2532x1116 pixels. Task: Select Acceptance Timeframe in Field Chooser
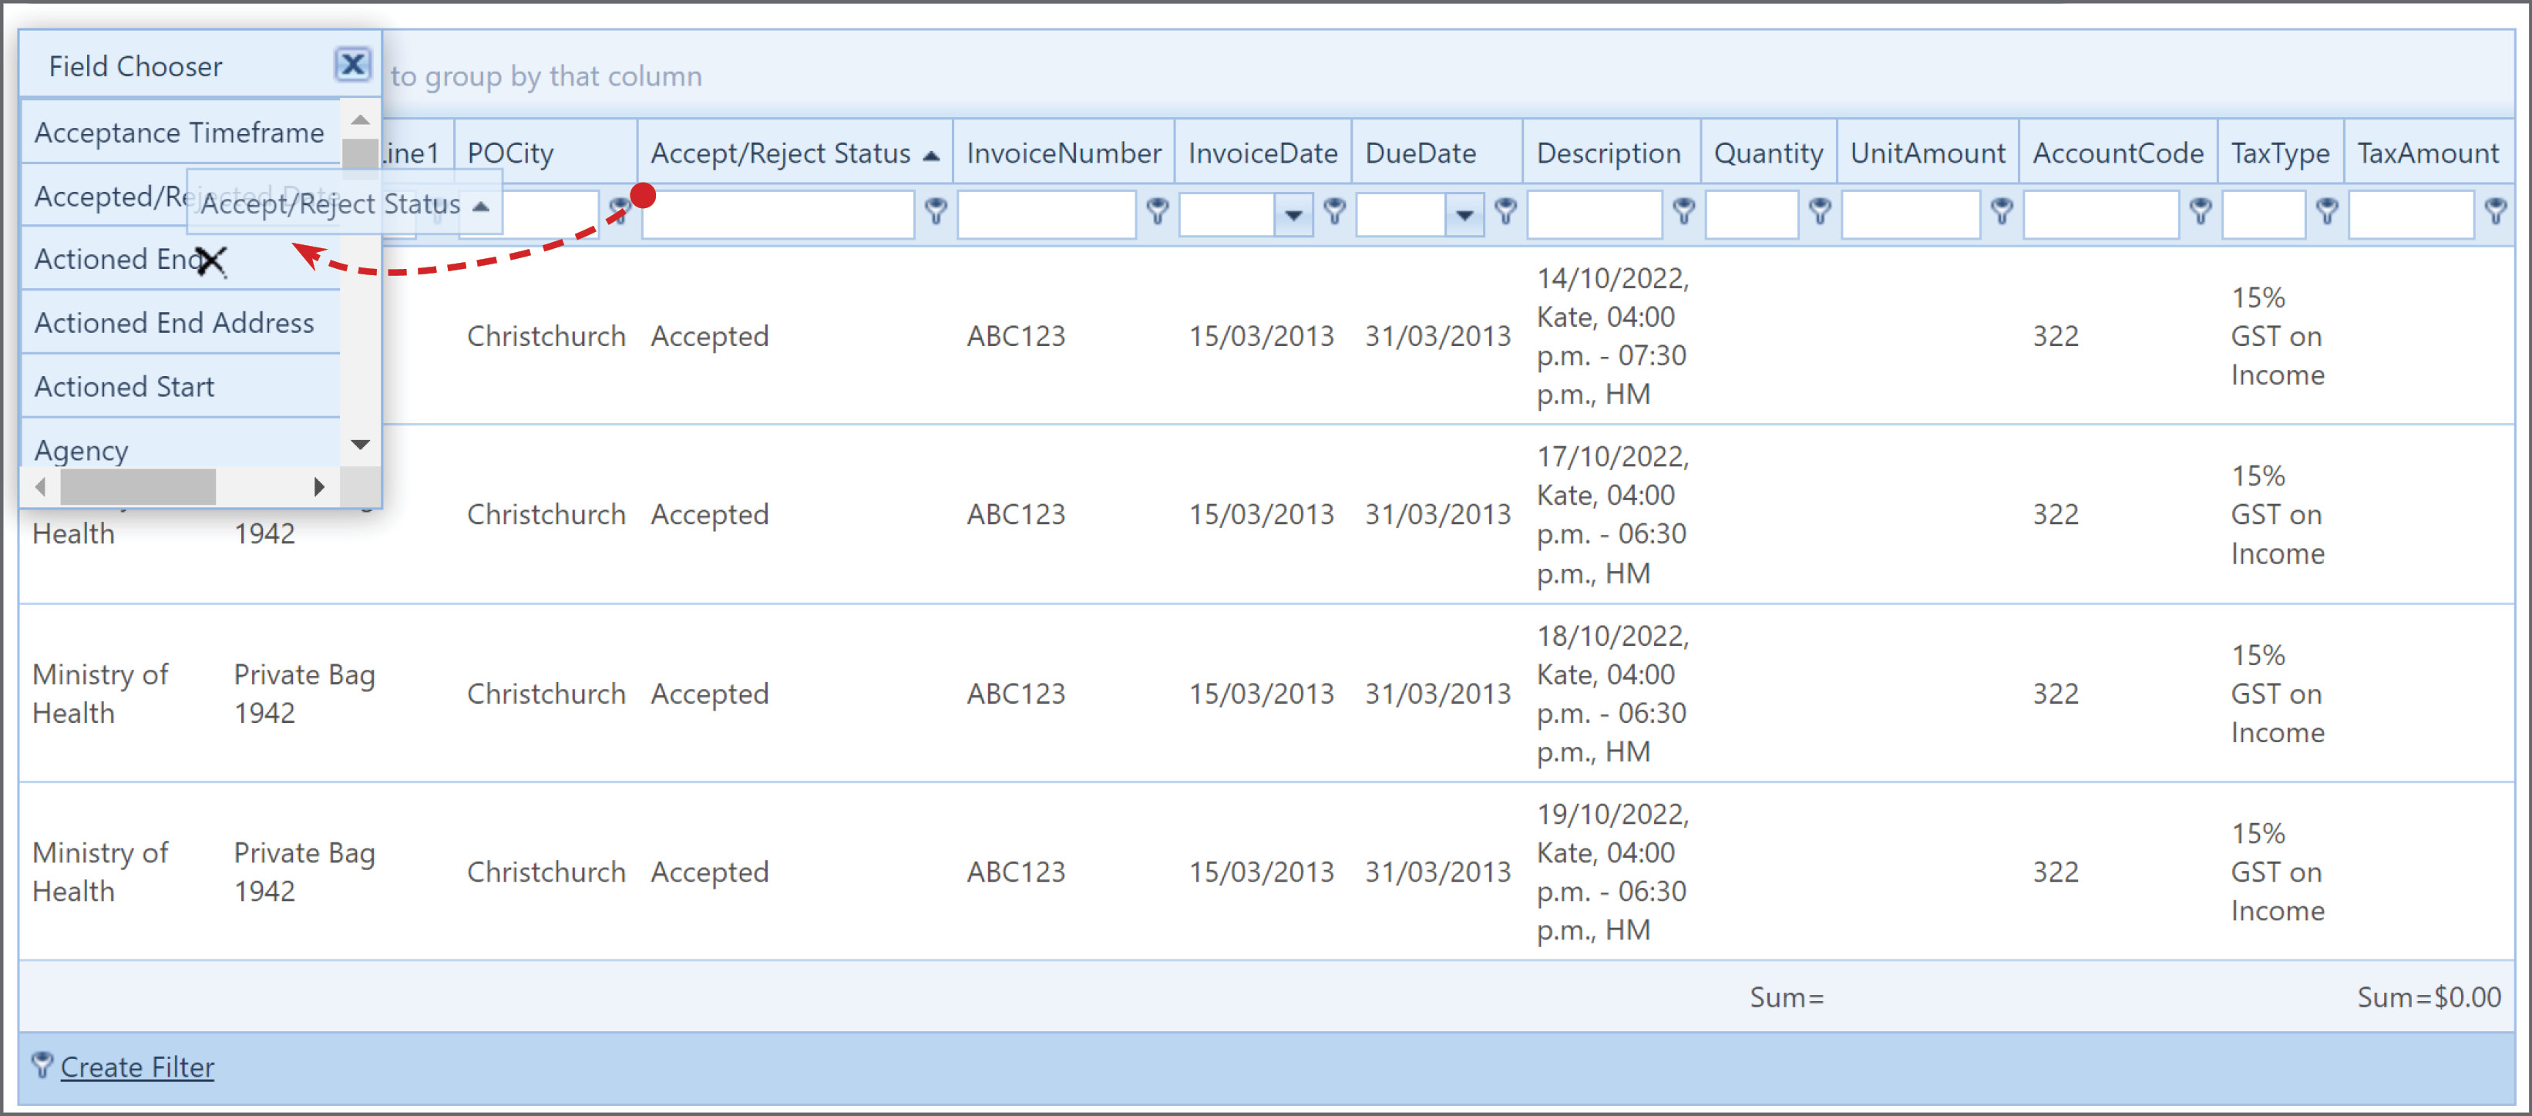(x=181, y=132)
